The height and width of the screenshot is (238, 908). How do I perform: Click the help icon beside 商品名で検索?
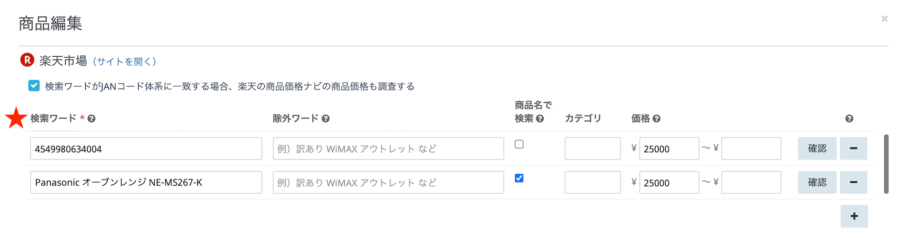click(x=540, y=119)
